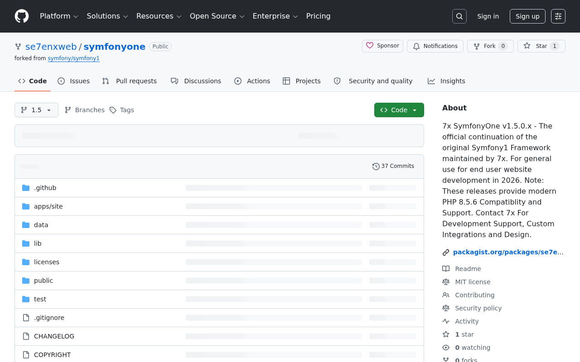Click the CHANGELOG file icon

click(26, 336)
